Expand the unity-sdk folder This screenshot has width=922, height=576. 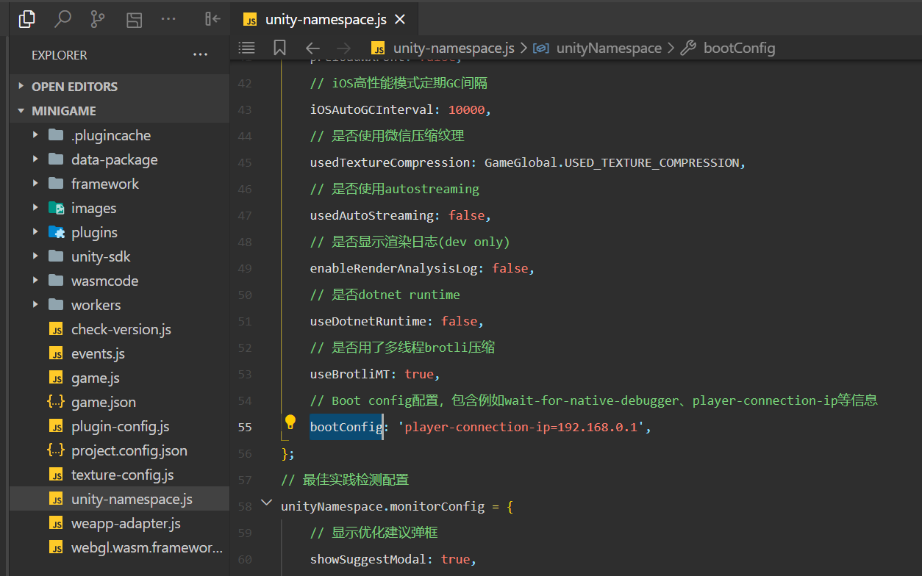tap(101, 256)
